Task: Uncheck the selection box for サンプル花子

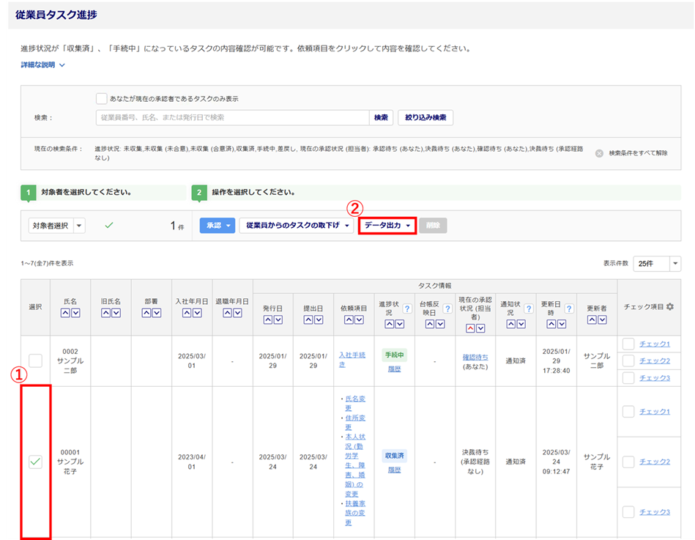Action: coord(35,462)
